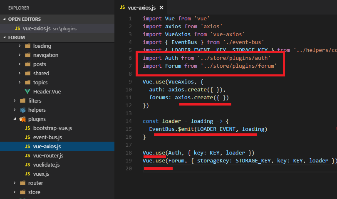This screenshot has width=337, height=199.
Task: Click line number 9 in the gutter
Action: [x=130, y=81]
